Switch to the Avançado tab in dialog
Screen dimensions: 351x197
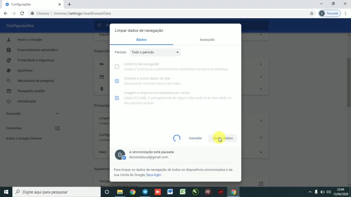point(207,40)
